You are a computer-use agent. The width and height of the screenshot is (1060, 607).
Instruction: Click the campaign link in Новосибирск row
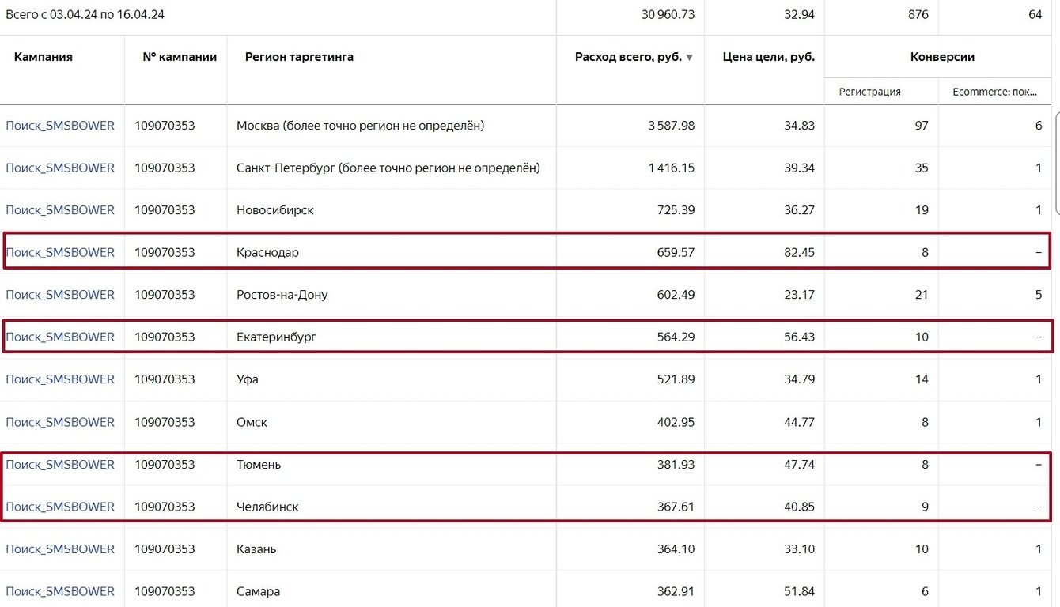coord(60,210)
